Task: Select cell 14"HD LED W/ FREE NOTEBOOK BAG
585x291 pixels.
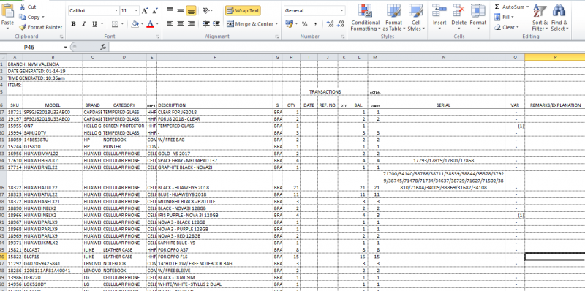Action: (215, 263)
